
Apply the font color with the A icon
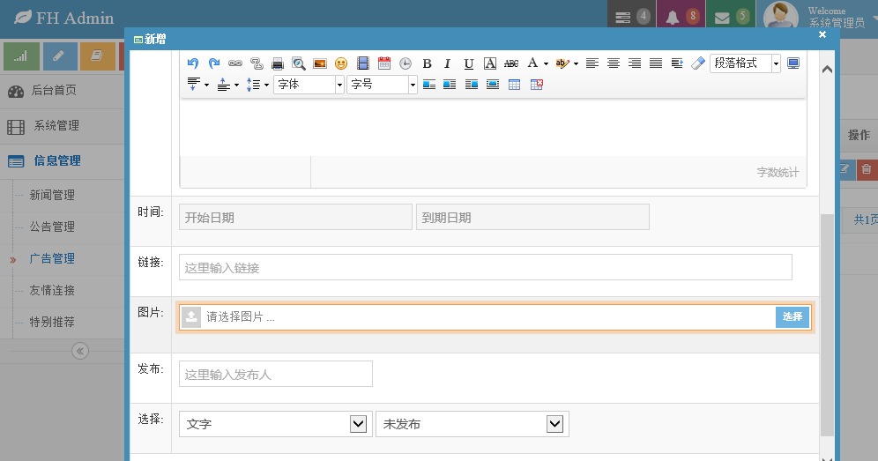[x=533, y=63]
